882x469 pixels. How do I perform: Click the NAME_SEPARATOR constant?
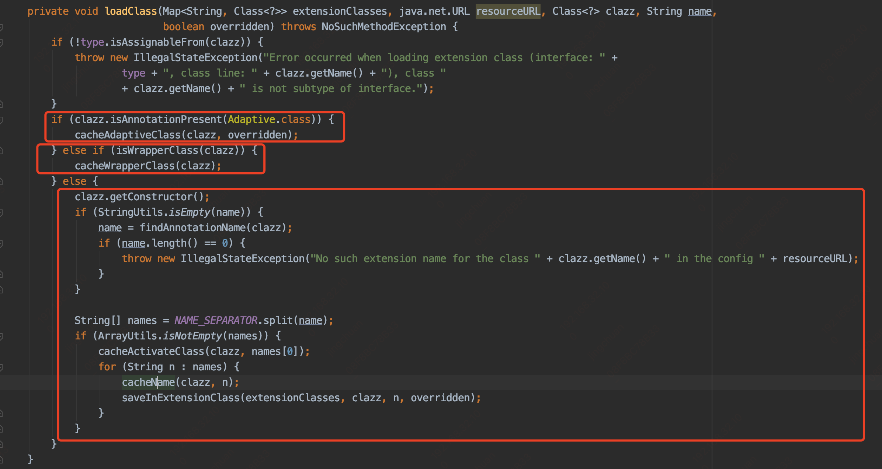216,321
